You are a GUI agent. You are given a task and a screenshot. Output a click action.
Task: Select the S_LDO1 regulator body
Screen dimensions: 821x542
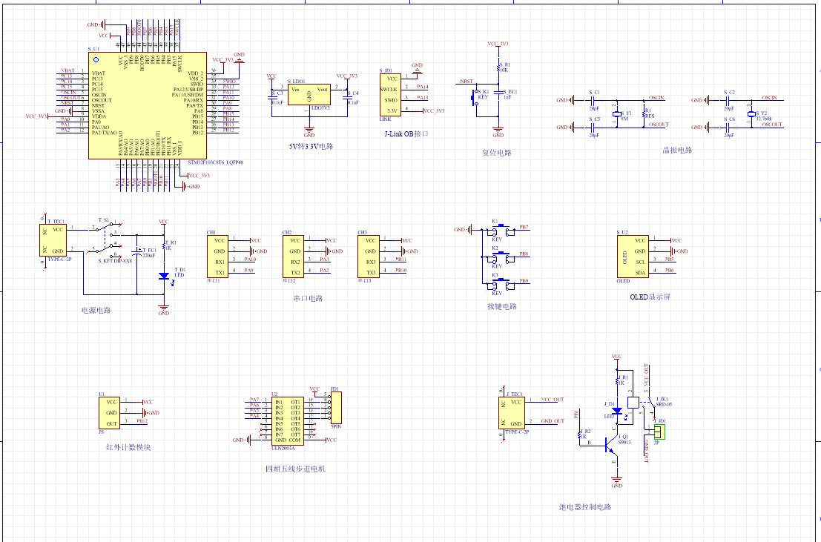(x=309, y=95)
